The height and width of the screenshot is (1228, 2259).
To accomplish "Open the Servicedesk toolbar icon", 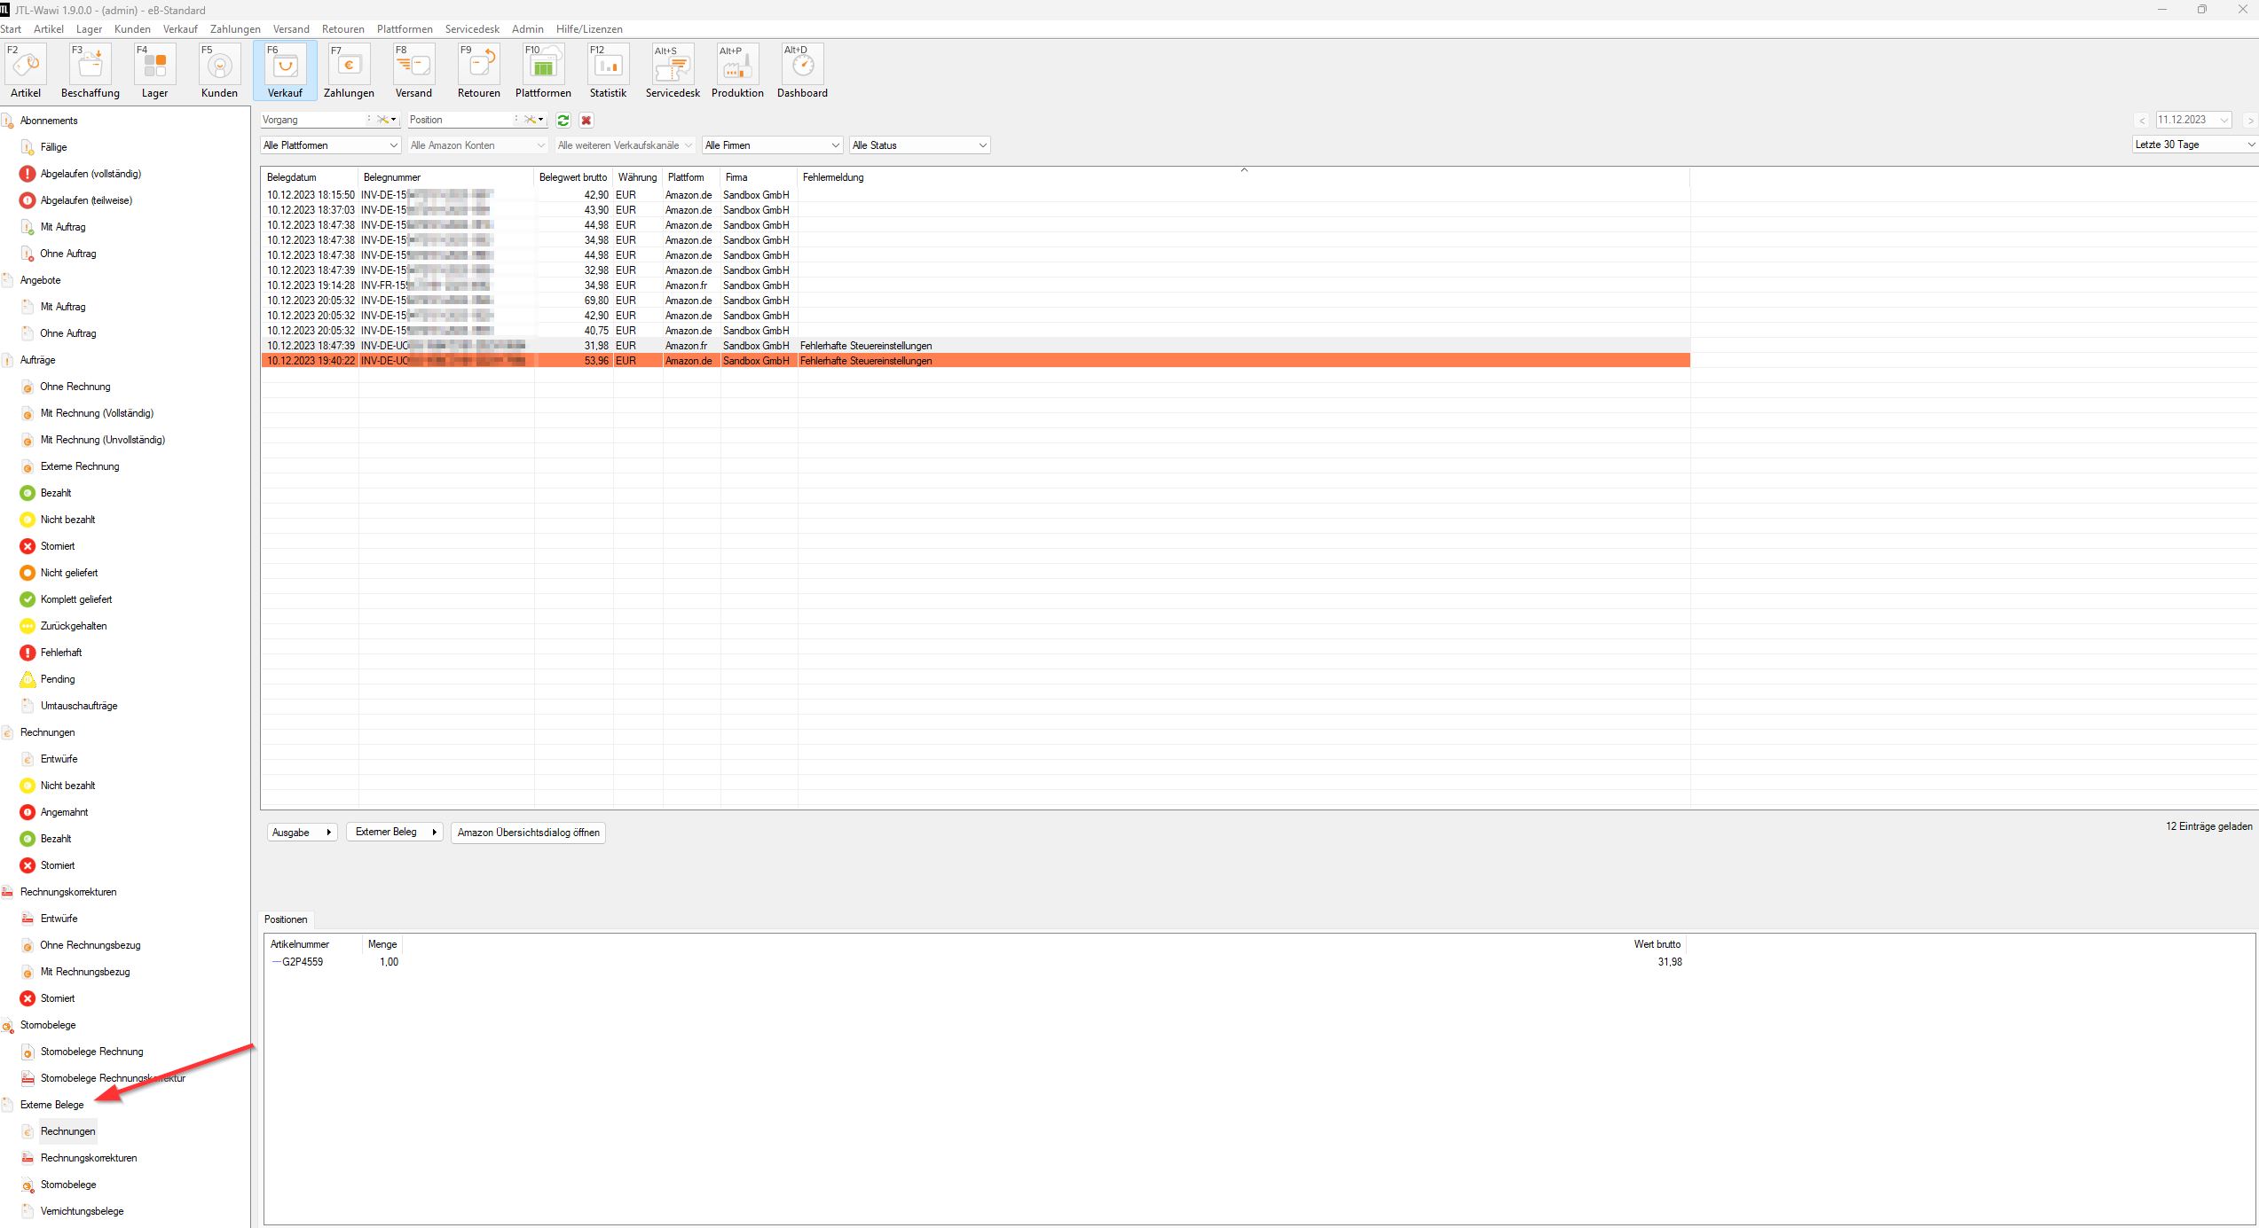I will tap(673, 71).
